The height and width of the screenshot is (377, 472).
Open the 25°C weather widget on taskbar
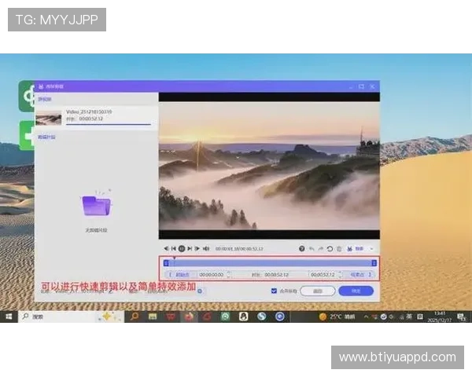[x=337, y=317]
